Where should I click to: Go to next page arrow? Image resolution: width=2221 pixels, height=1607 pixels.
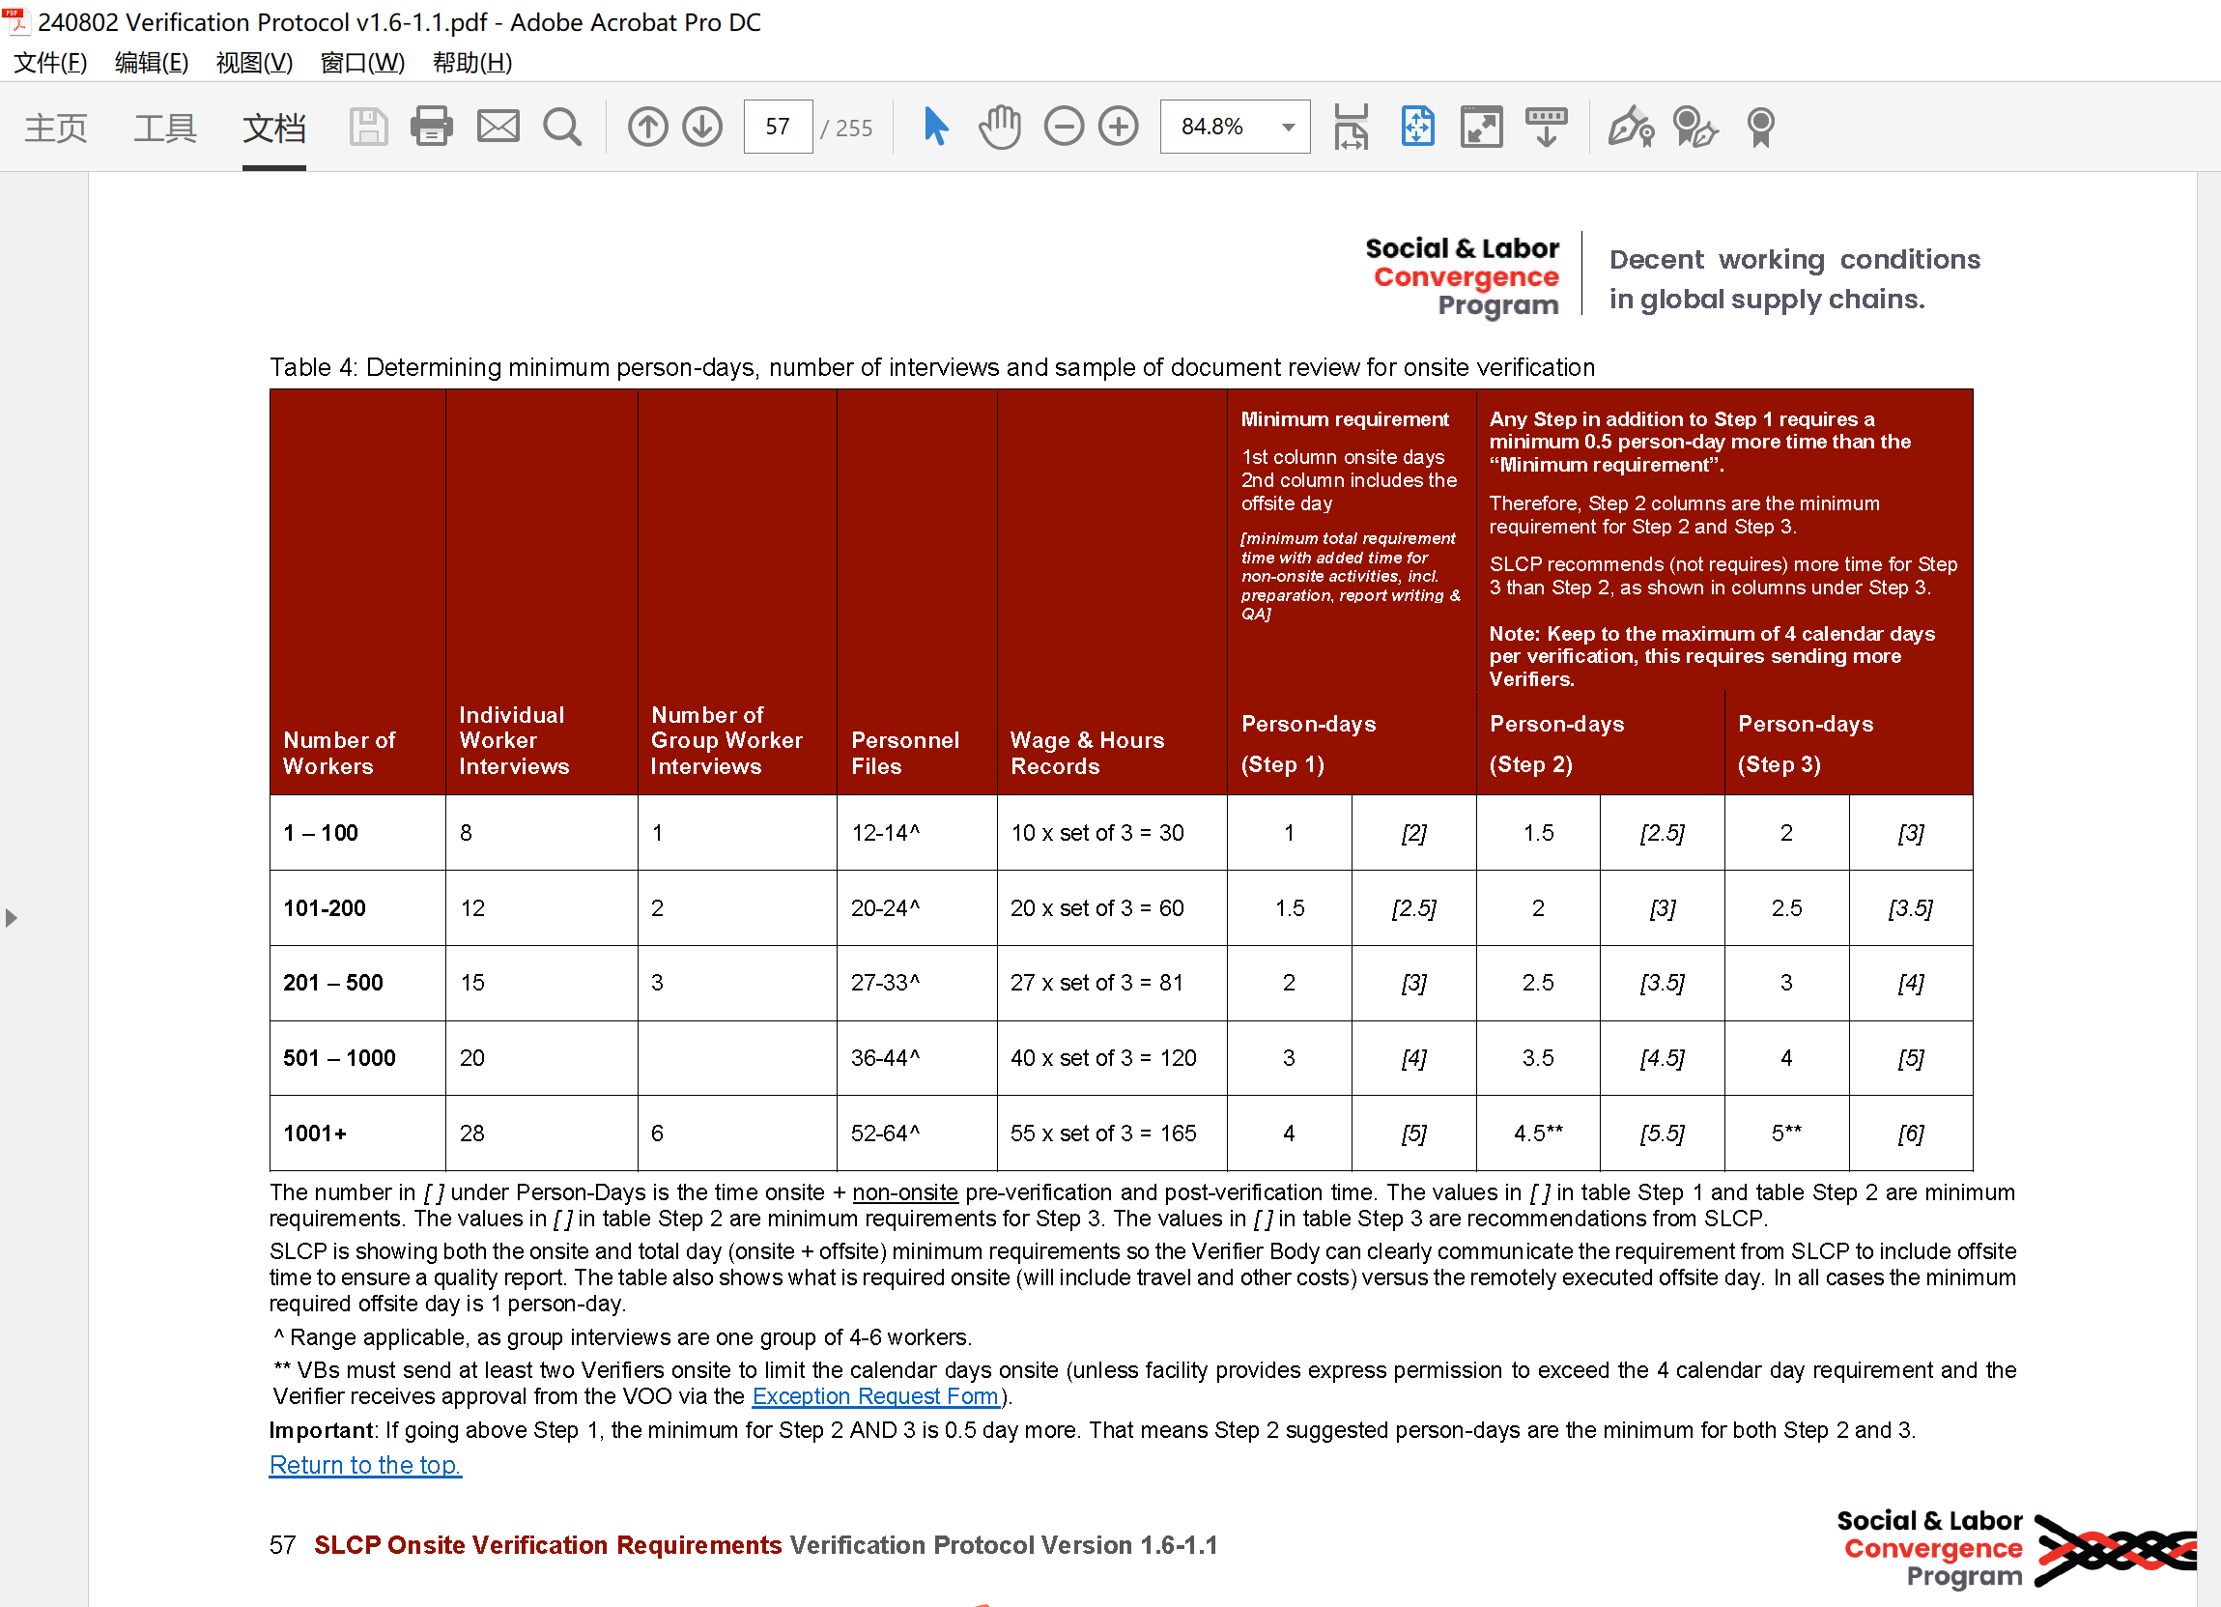point(702,128)
